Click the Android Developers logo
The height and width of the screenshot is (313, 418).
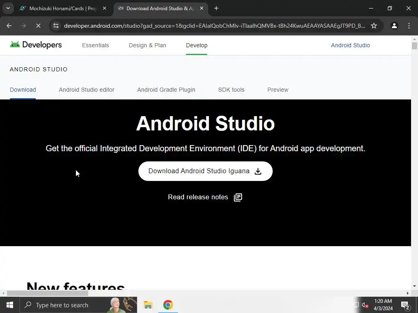tap(36, 45)
